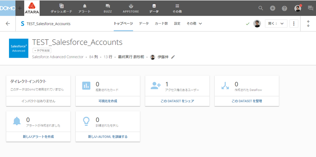Click ダイレクトインパクト card heading

28,81
